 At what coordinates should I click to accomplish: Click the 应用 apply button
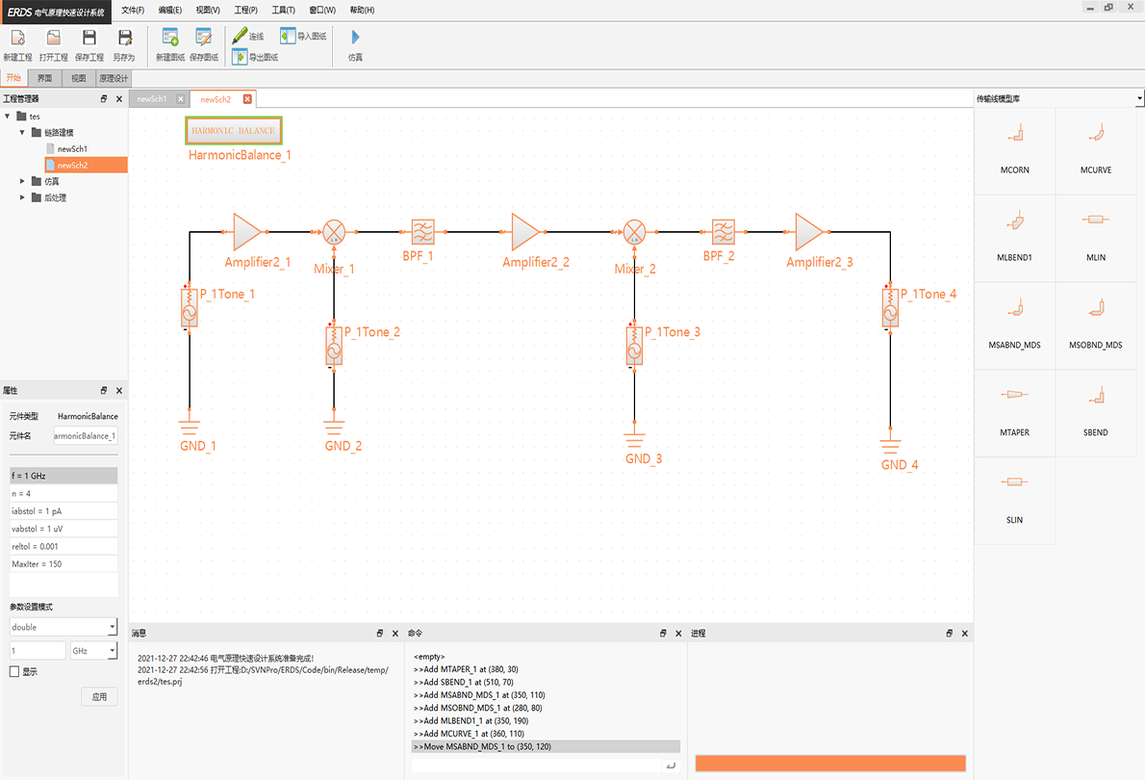pyautogui.click(x=99, y=696)
